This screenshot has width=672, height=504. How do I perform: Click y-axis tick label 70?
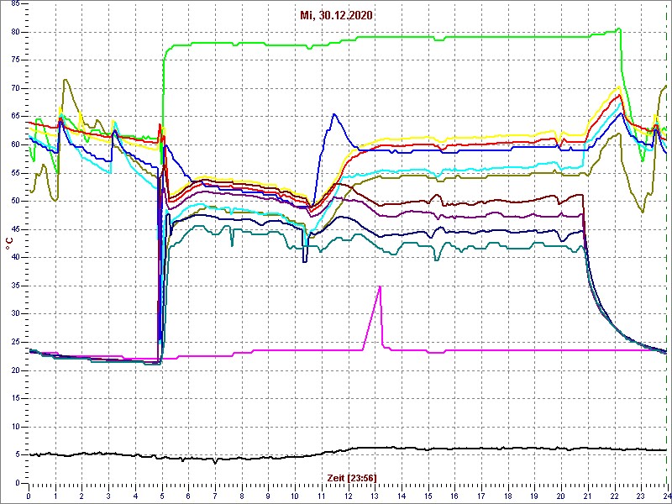click(x=14, y=88)
